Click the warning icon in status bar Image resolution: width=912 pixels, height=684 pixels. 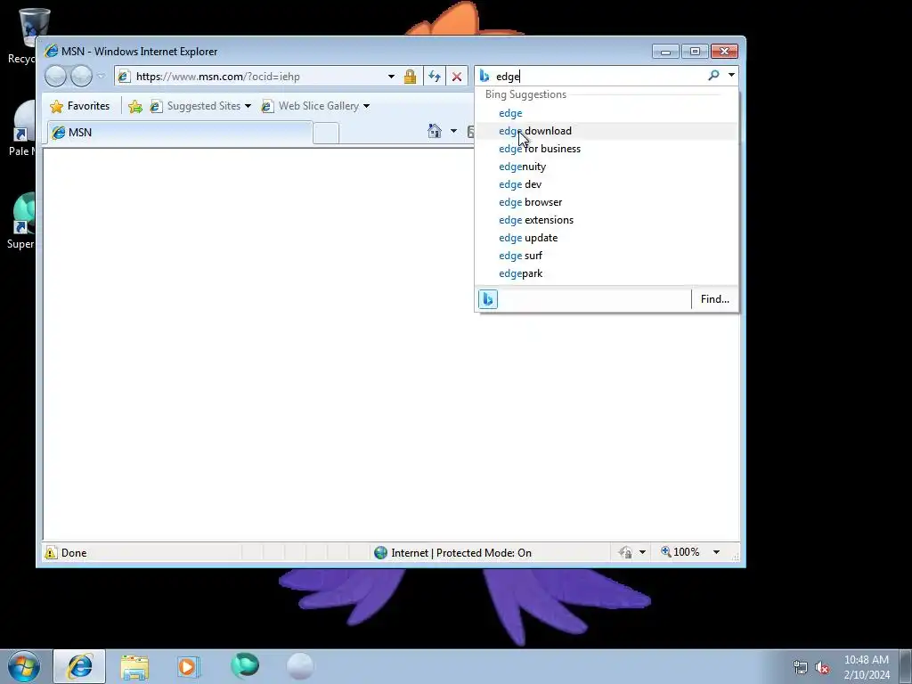pyautogui.click(x=51, y=552)
